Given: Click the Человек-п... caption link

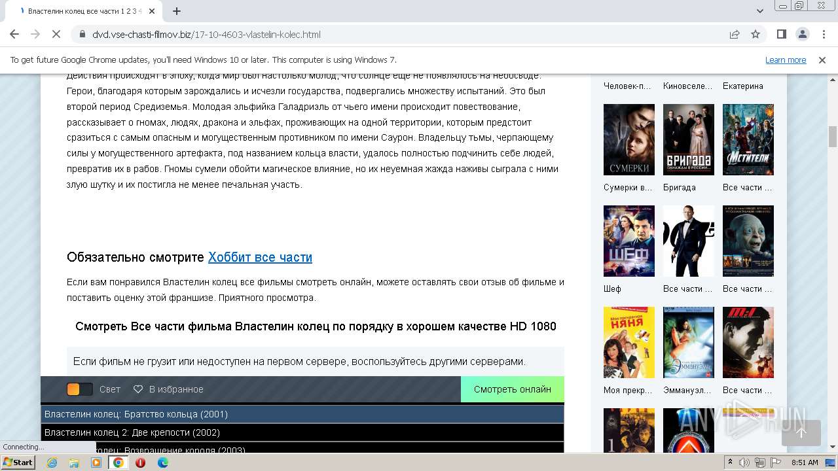Looking at the screenshot, I should coord(628,86).
